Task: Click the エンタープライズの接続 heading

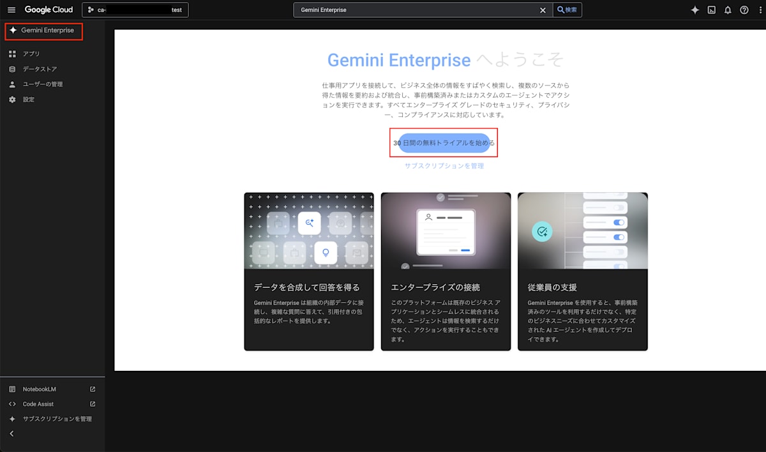Action: point(435,287)
